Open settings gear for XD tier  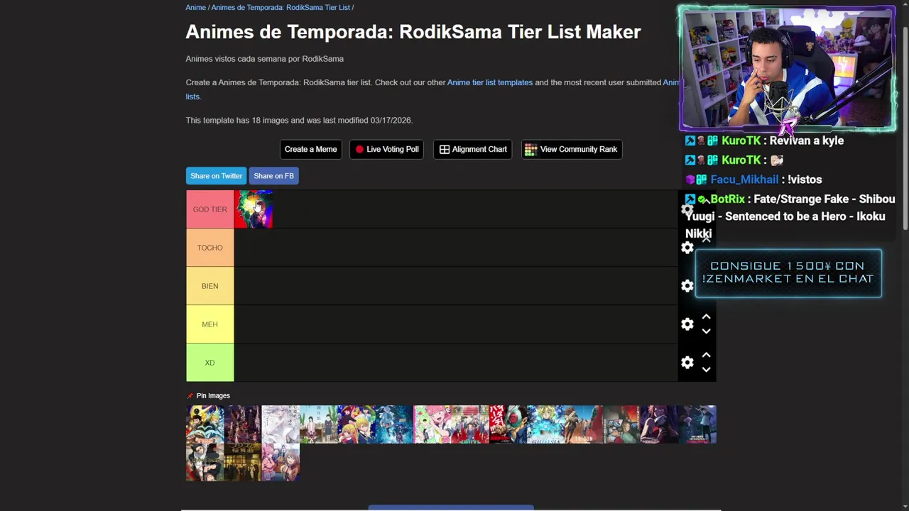pos(687,363)
